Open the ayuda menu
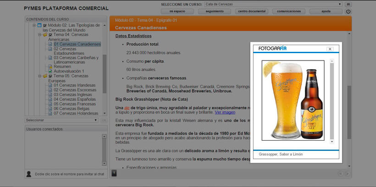The width and height of the screenshot is (376, 187). (326, 11)
